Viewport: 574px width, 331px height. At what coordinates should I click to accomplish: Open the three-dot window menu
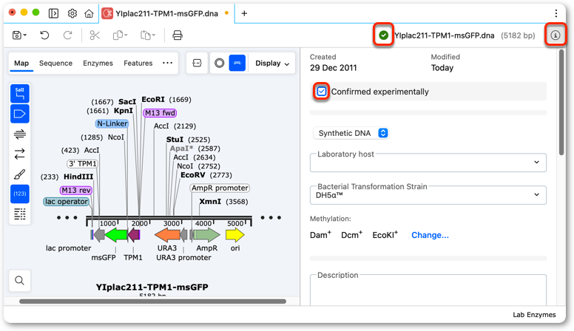tap(556, 13)
